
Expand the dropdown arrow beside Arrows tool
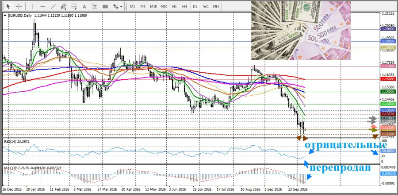pos(121,7)
